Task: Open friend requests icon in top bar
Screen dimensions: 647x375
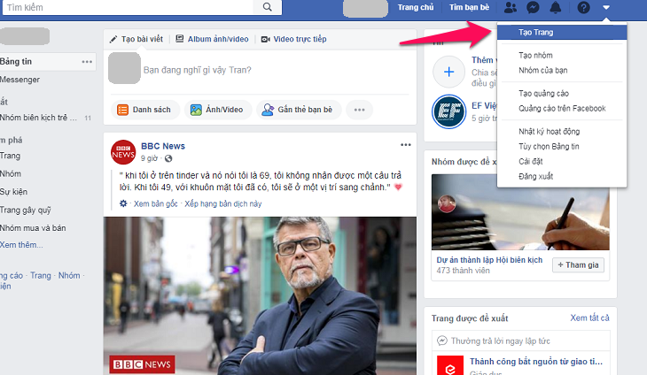Action: (511, 8)
